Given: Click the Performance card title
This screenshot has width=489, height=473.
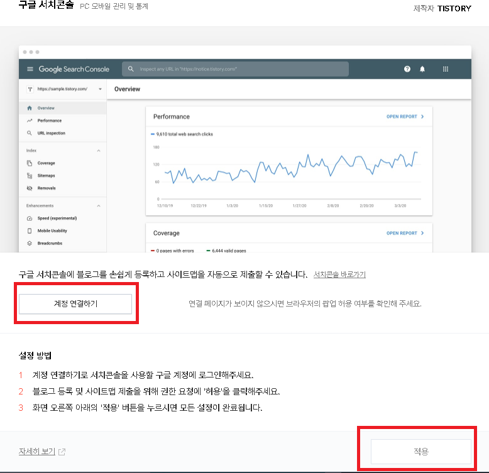Looking at the screenshot, I should coord(171,117).
